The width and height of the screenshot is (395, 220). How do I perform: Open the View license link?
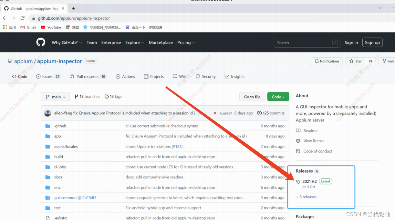(x=310, y=141)
